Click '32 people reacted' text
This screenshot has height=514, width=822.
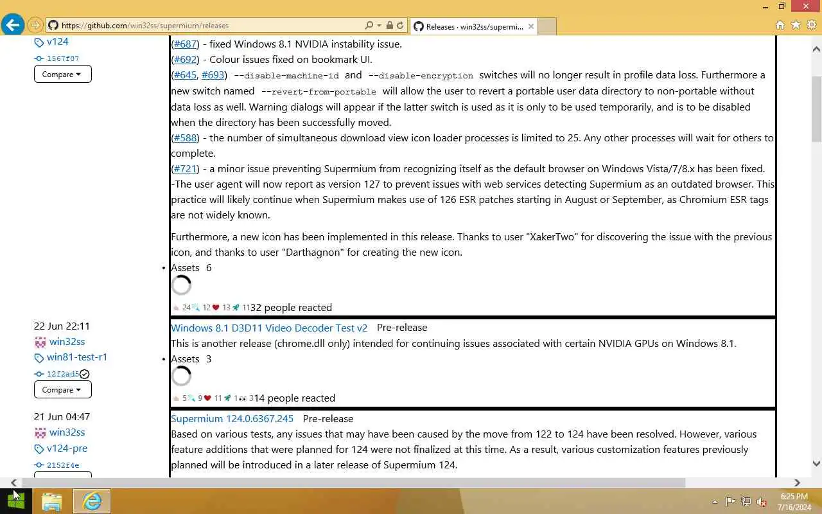[x=291, y=307]
